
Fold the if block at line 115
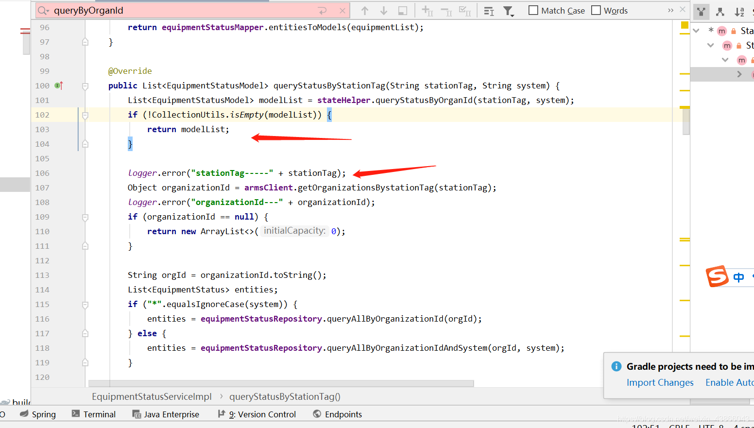coord(85,305)
